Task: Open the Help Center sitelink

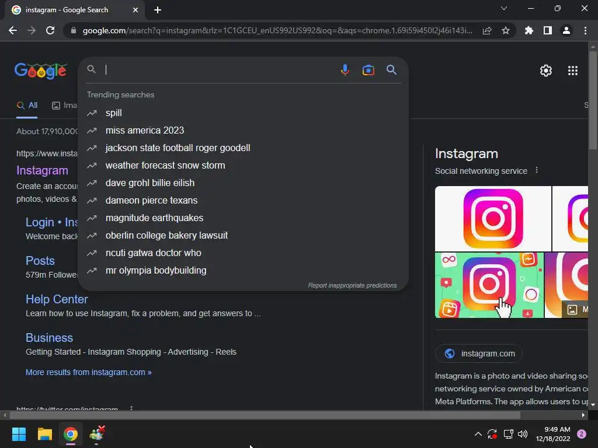Action: 57,299
